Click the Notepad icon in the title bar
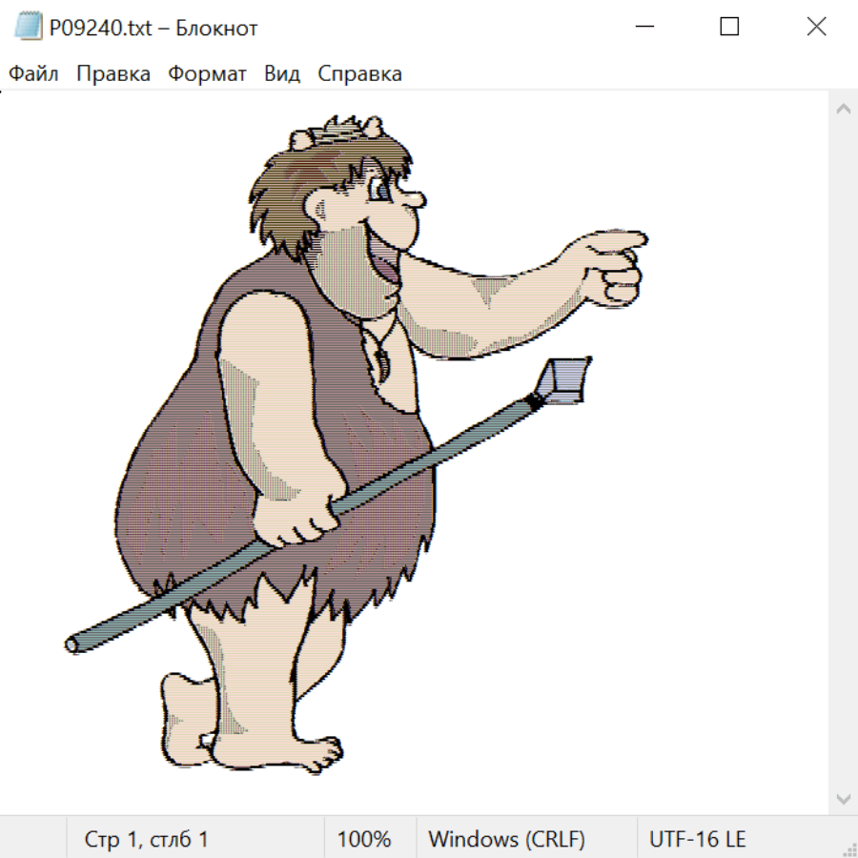This screenshot has width=858, height=858. tap(28, 28)
